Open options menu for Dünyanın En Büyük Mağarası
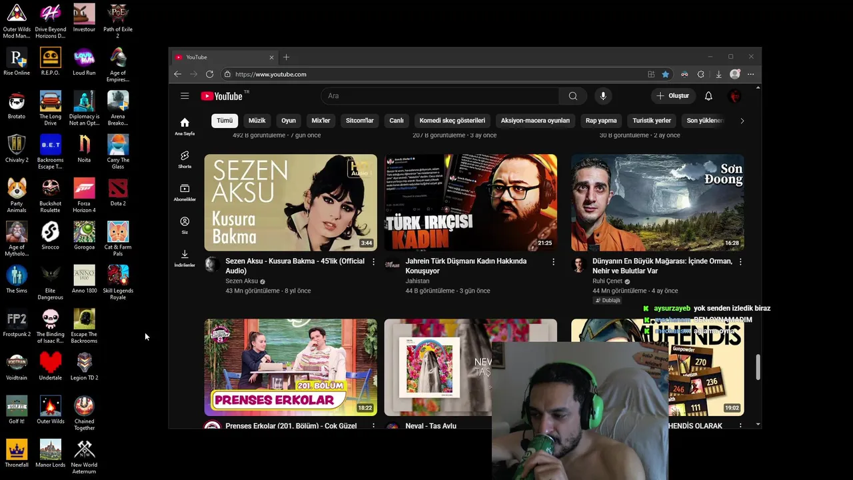 pyautogui.click(x=740, y=262)
